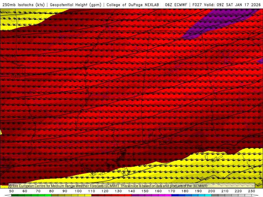This screenshot has height=197, width=263.
Task: Click the bright red swatch left of 140
Action: coord(128,195)
